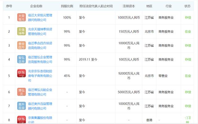Select the 150万元人民币 capital cell
The width and height of the screenshot is (198, 124).
(x=129, y=32)
